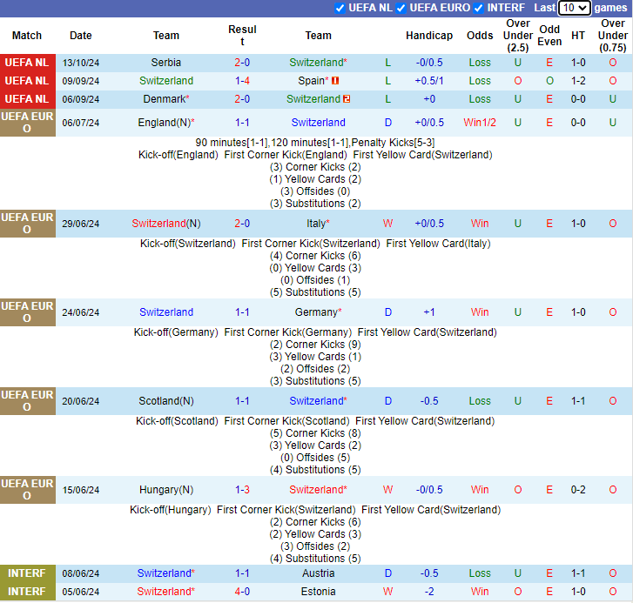
Task: Disable the INTERF filter checkbox
Action: click(478, 8)
